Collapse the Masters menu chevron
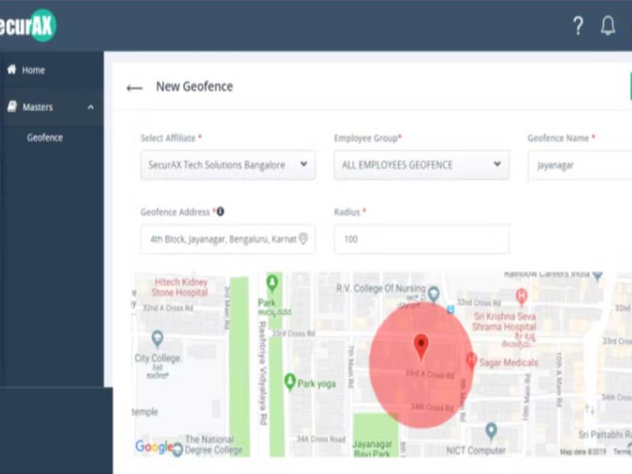632x474 pixels. [91, 107]
